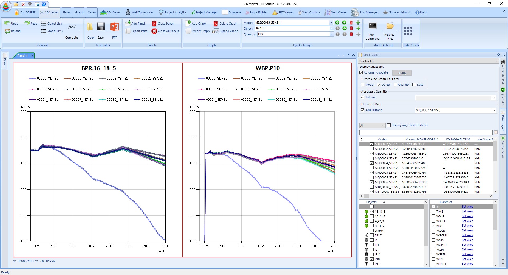Expand the Compute dropdown arrow
Image resolution: width=508 pixels, height=275 pixels.
(x=80, y=31)
